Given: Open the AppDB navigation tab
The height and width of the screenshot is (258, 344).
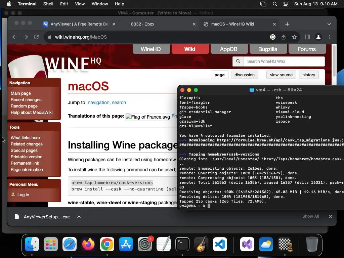Looking at the screenshot, I should click(x=228, y=49).
